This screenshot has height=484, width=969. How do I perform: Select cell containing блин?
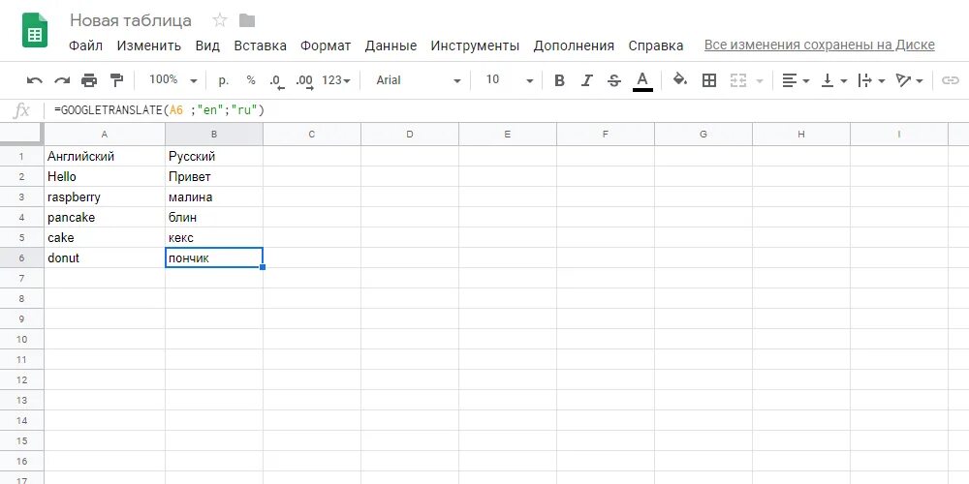point(214,217)
